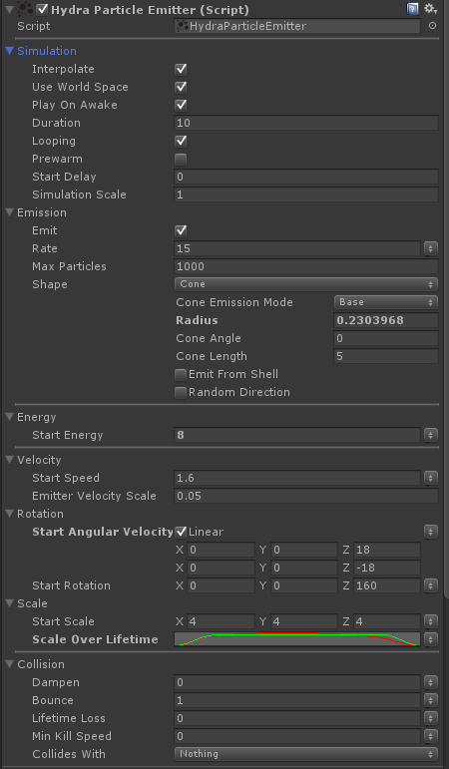Open Scale Over Lifetime mode button
The image size is (449, 769).
430,639
